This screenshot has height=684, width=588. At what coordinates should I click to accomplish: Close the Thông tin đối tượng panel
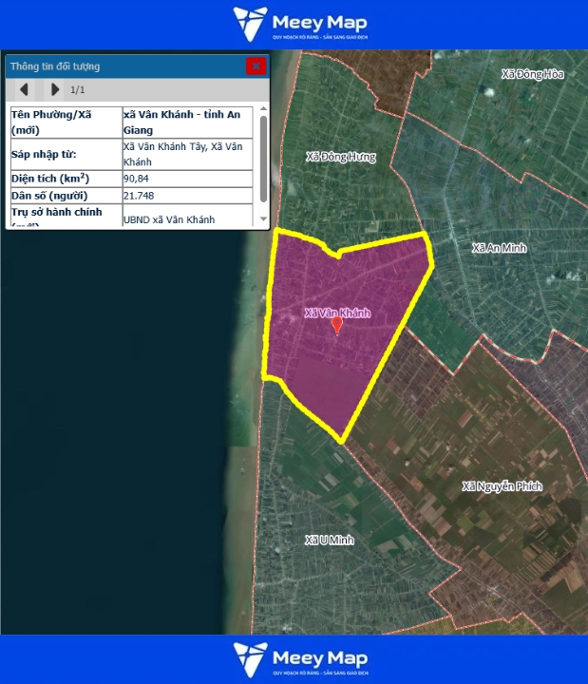[x=255, y=66]
